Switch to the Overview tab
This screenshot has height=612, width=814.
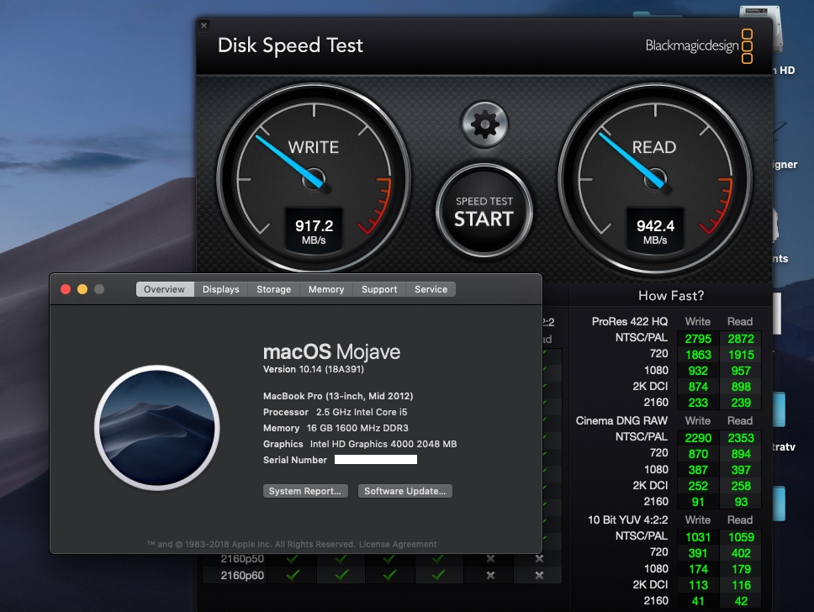tap(165, 289)
